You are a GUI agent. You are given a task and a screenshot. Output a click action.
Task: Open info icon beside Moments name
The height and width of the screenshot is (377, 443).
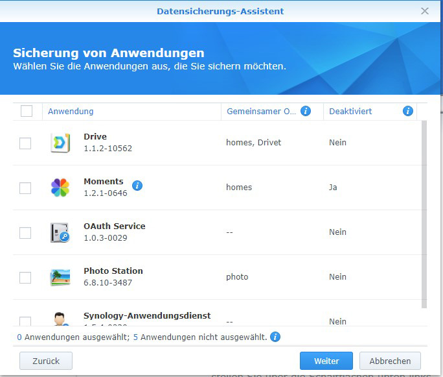pyautogui.click(x=137, y=186)
